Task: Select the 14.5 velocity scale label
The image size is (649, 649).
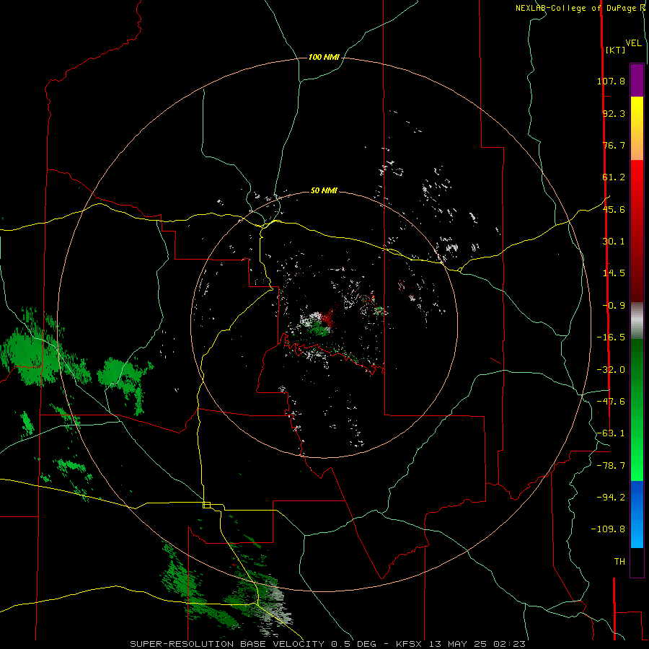Action: (614, 273)
